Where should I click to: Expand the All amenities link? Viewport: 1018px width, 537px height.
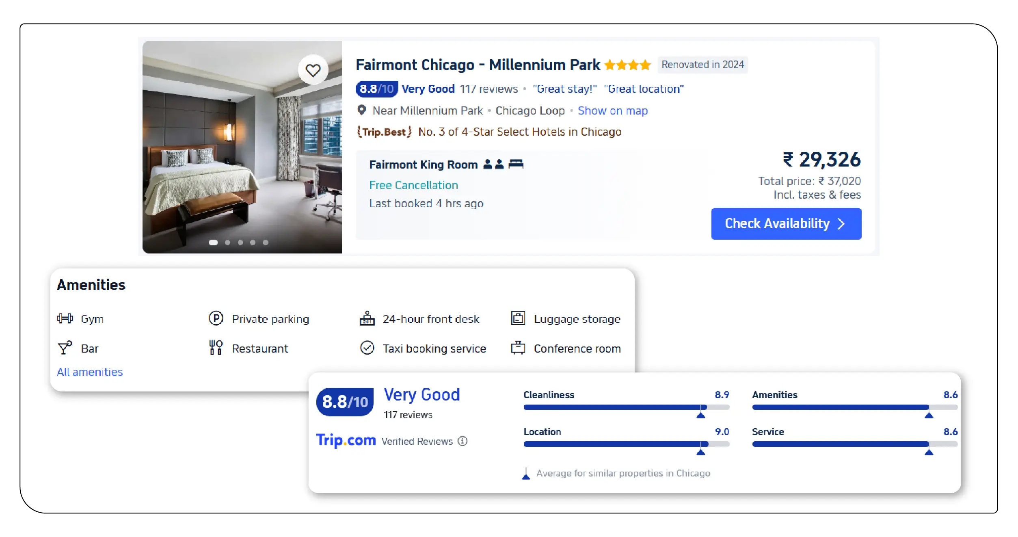pos(90,372)
